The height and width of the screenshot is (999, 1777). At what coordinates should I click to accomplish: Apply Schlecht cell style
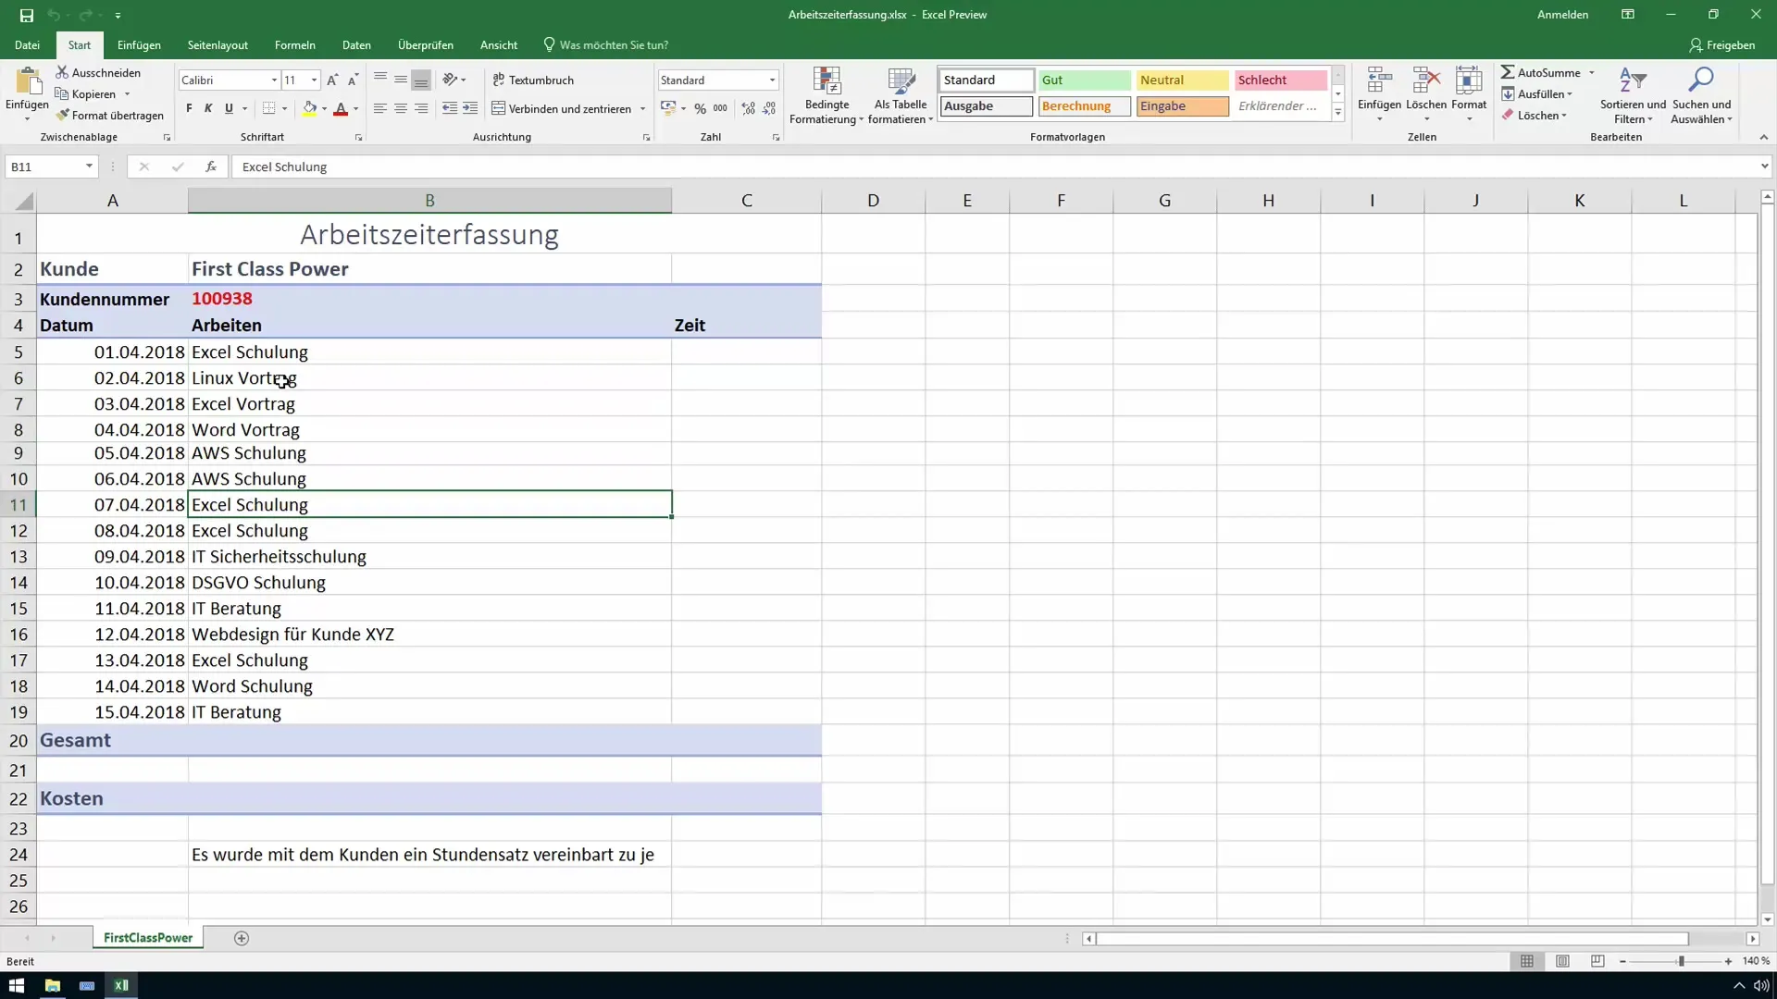pyautogui.click(x=1280, y=80)
